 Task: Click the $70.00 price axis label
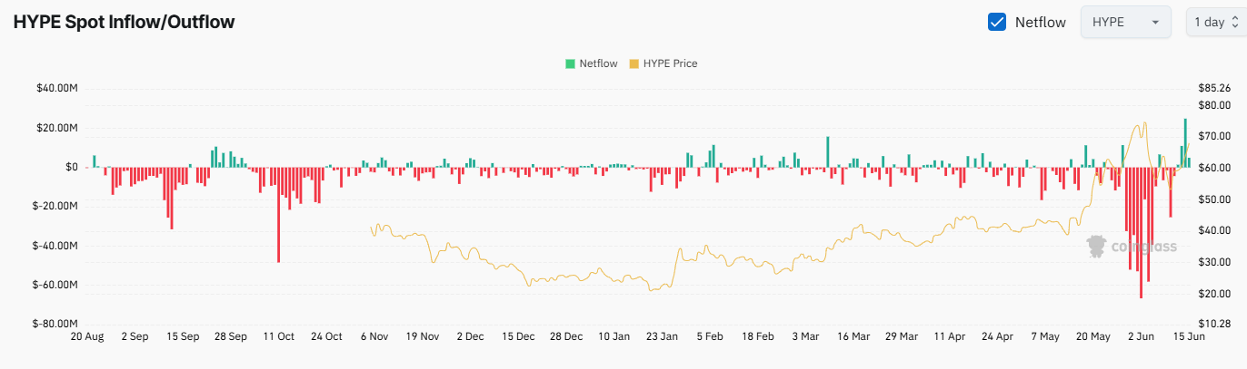[x=1215, y=137]
